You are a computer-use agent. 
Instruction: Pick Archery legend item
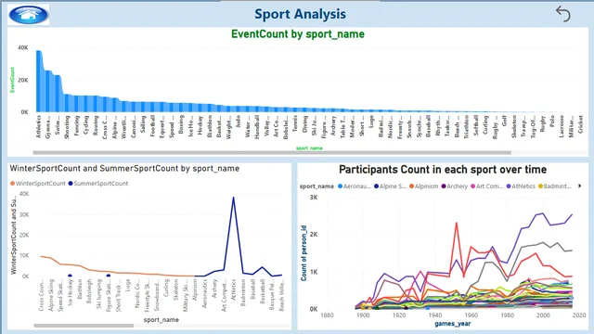pos(454,186)
